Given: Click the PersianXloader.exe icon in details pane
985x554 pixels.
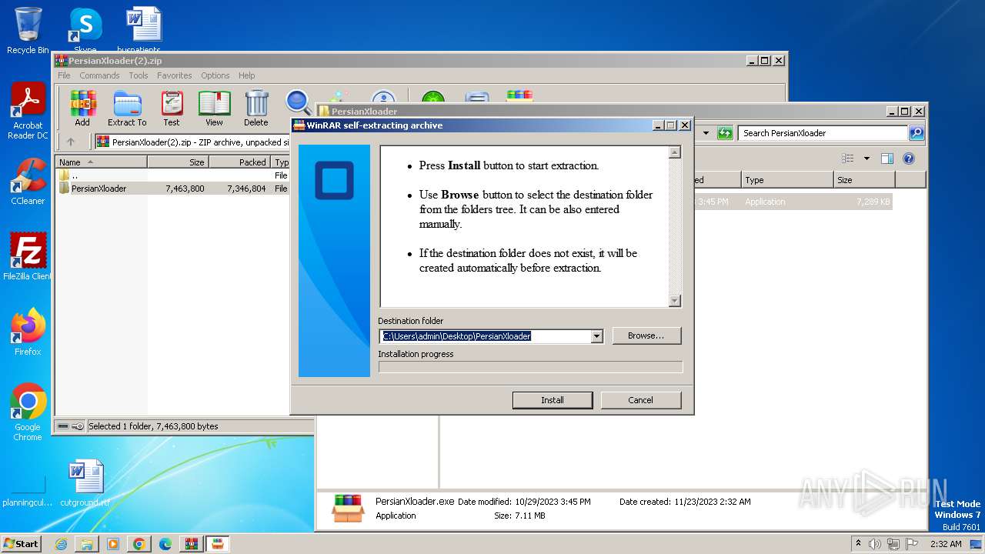Looking at the screenshot, I should (348, 508).
